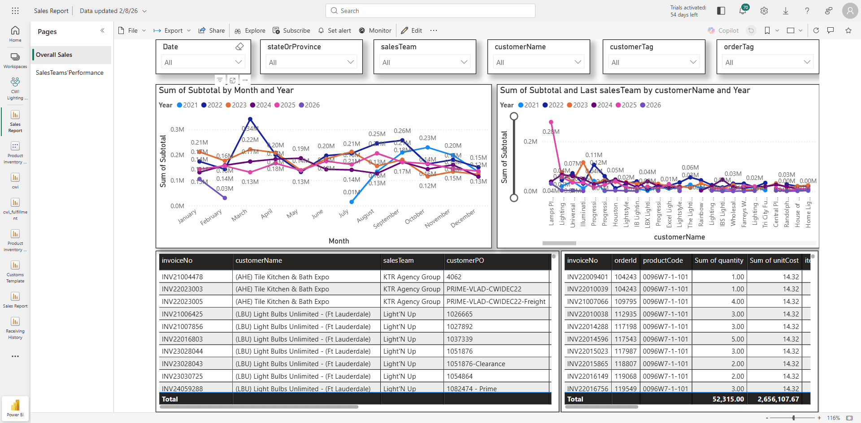Open Receiving History report in sidebar
Image resolution: width=861 pixels, height=423 pixels.
(x=15, y=328)
